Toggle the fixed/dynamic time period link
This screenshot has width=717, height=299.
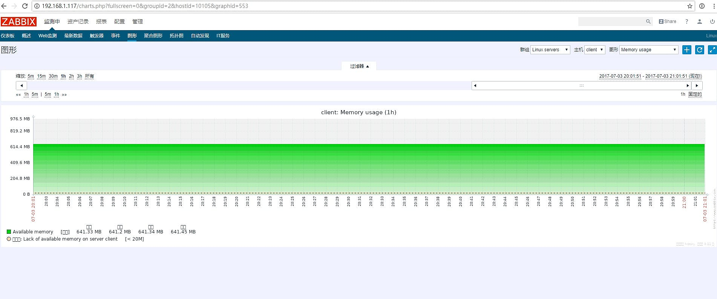pyautogui.click(x=695, y=94)
